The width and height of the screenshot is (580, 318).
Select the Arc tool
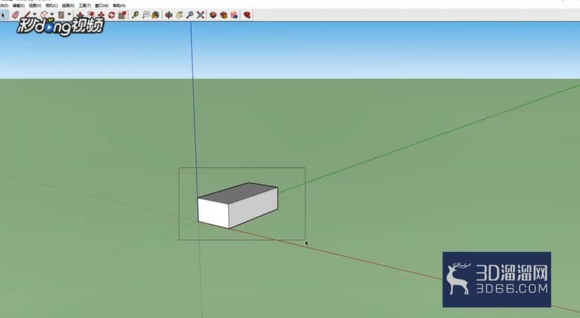(x=44, y=15)
